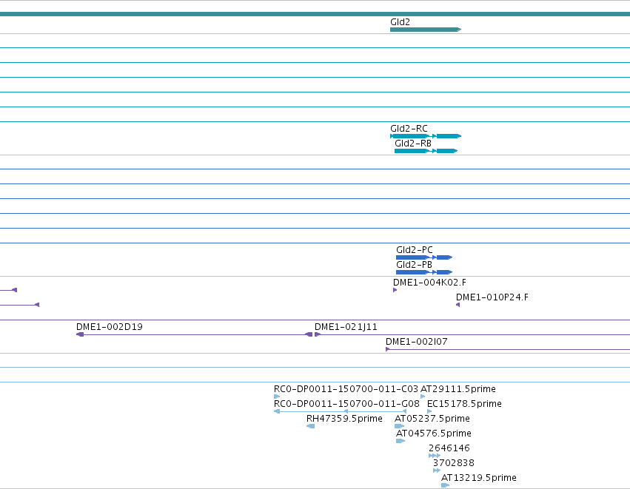This screenshot has width=630, height=489.
Task: Click the RH47359.5prime label
Action: coord(344,419)
